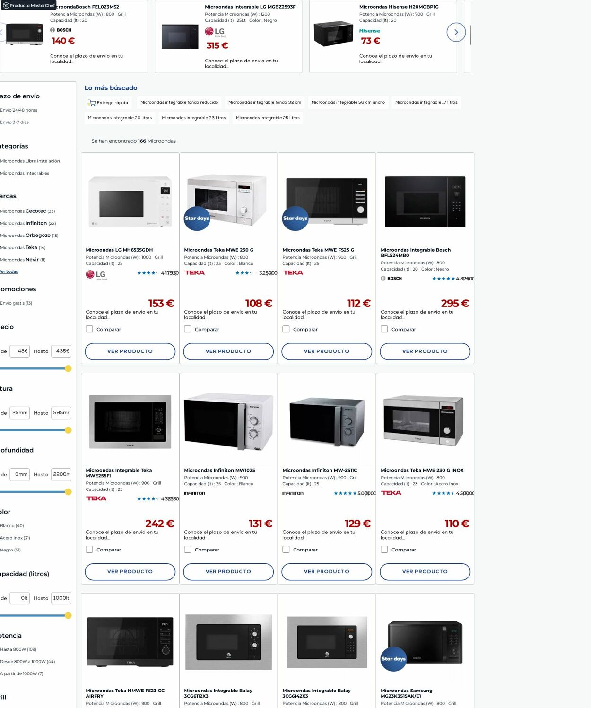Tick Comparar for Teka MWE 230 G

(x=188, y=329)
